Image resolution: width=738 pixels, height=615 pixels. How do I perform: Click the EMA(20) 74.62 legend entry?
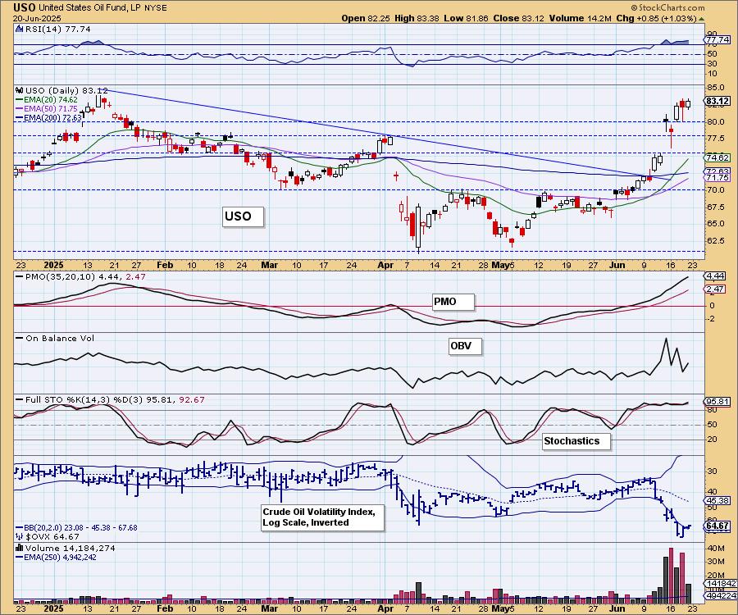(x=51, y=100)
